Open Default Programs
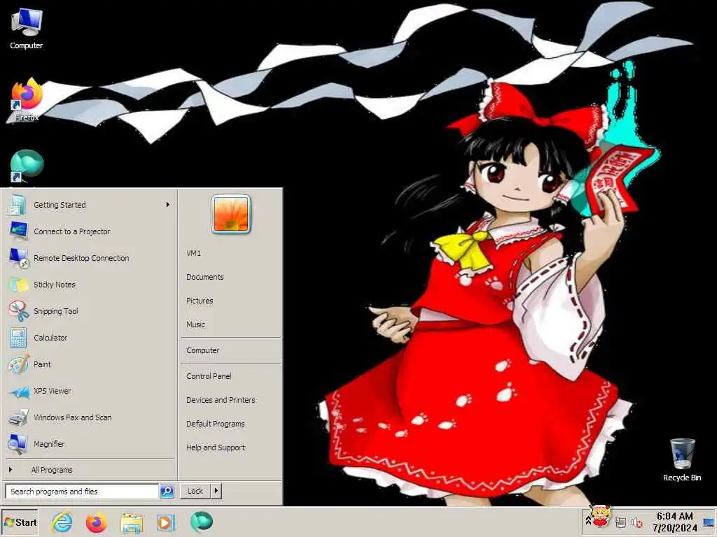717x537 pixels. 216,423
